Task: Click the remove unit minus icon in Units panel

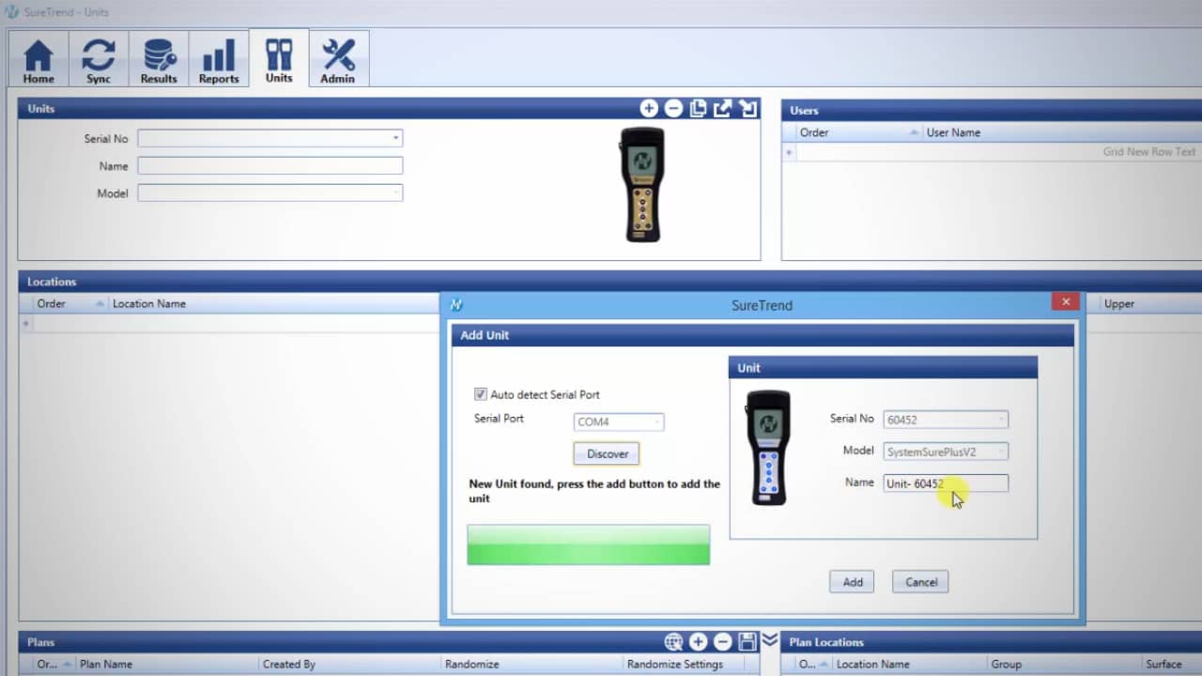Action: 673,109
